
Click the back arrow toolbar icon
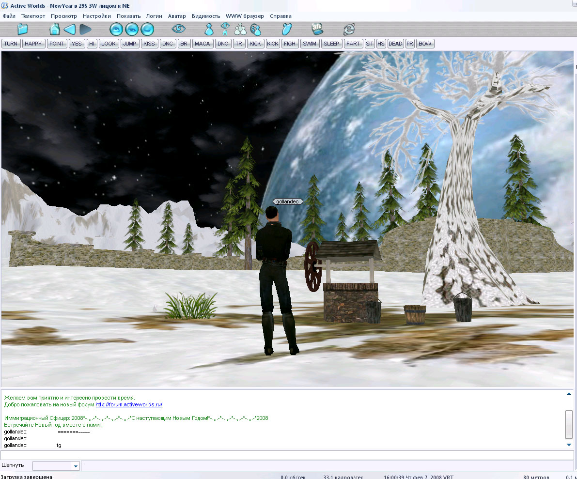pyautogui.click(x=70, y=30)
